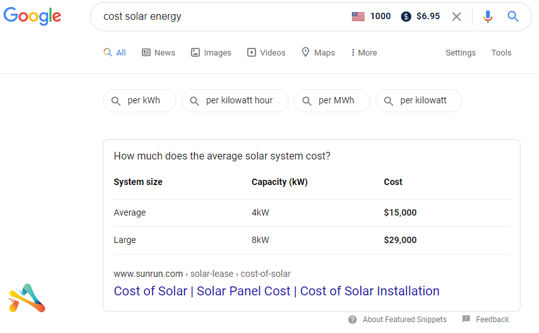
Task: Select the 'per kWh' search suggestion
Action: [x=139, y=101]
